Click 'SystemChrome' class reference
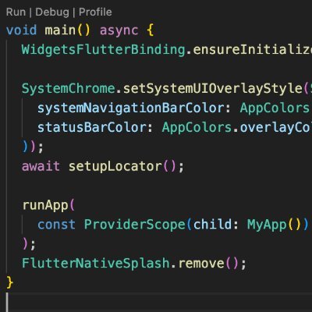The height and width of the screenshot is (312, 312). pyautogui.click(x=69, y=89)
